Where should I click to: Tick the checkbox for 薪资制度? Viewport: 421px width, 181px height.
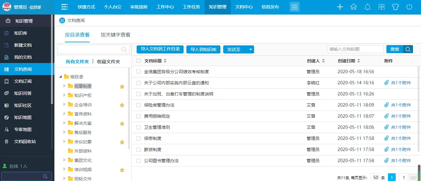point(138,149)
